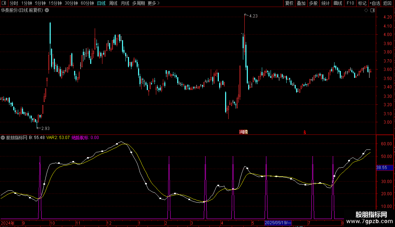Screen dimensions: 395x227
Task: Click the panel layout icon at top-left
Action: [4, 3]
